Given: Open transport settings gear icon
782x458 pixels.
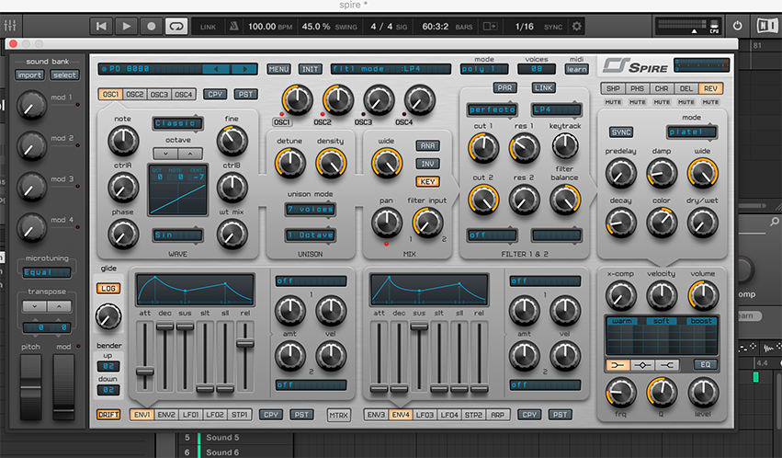Looking at the screenshot, I should [x=576, y=27].
